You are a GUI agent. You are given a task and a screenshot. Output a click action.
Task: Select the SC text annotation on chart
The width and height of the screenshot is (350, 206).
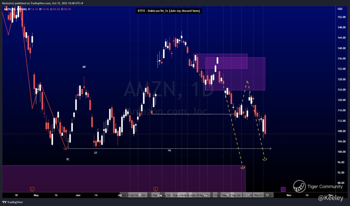(68, 159)
